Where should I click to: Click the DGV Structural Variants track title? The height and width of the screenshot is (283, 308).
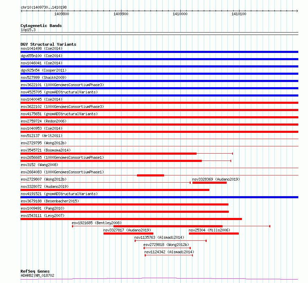[x=48, y=44]
